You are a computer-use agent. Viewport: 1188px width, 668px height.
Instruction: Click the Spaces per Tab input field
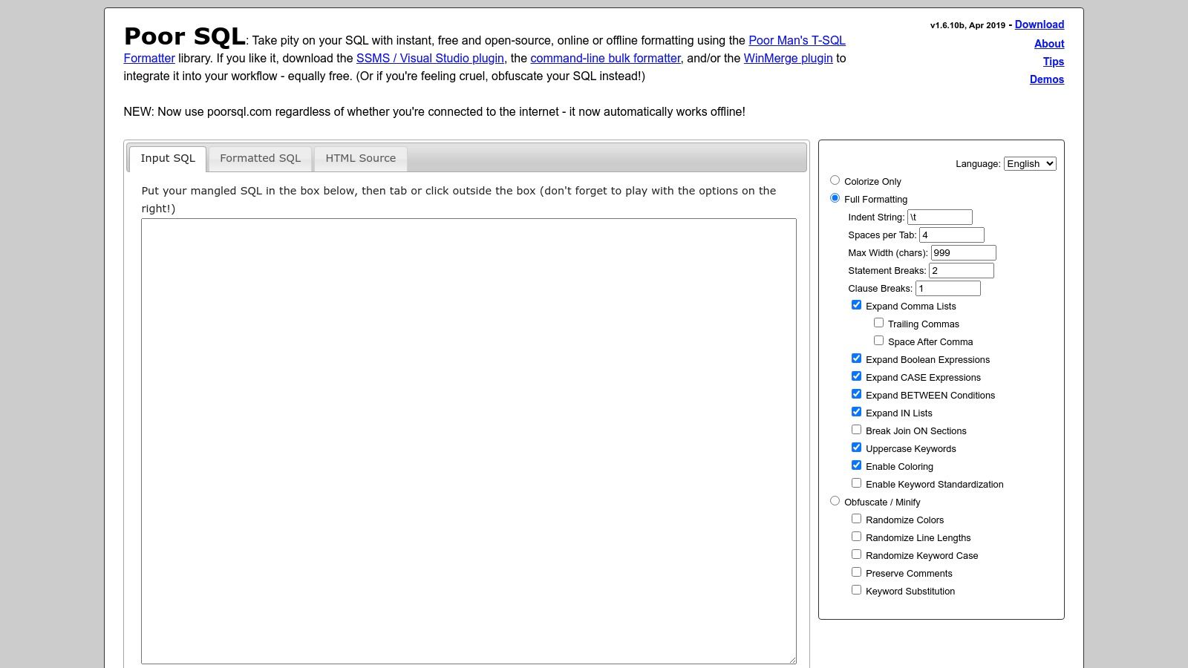coord(952,234)
